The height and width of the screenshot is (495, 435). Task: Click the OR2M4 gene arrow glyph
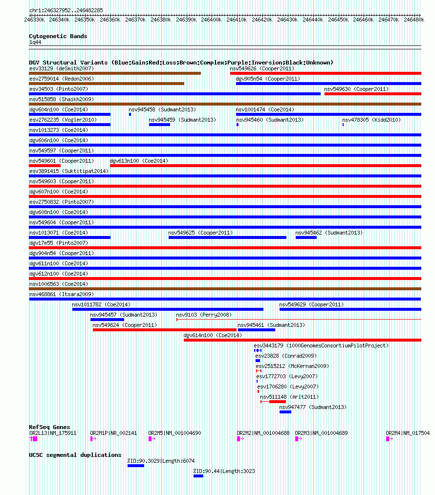(x=389, y=438)
